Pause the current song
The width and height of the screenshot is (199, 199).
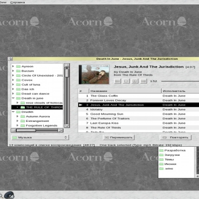point(135,81)
